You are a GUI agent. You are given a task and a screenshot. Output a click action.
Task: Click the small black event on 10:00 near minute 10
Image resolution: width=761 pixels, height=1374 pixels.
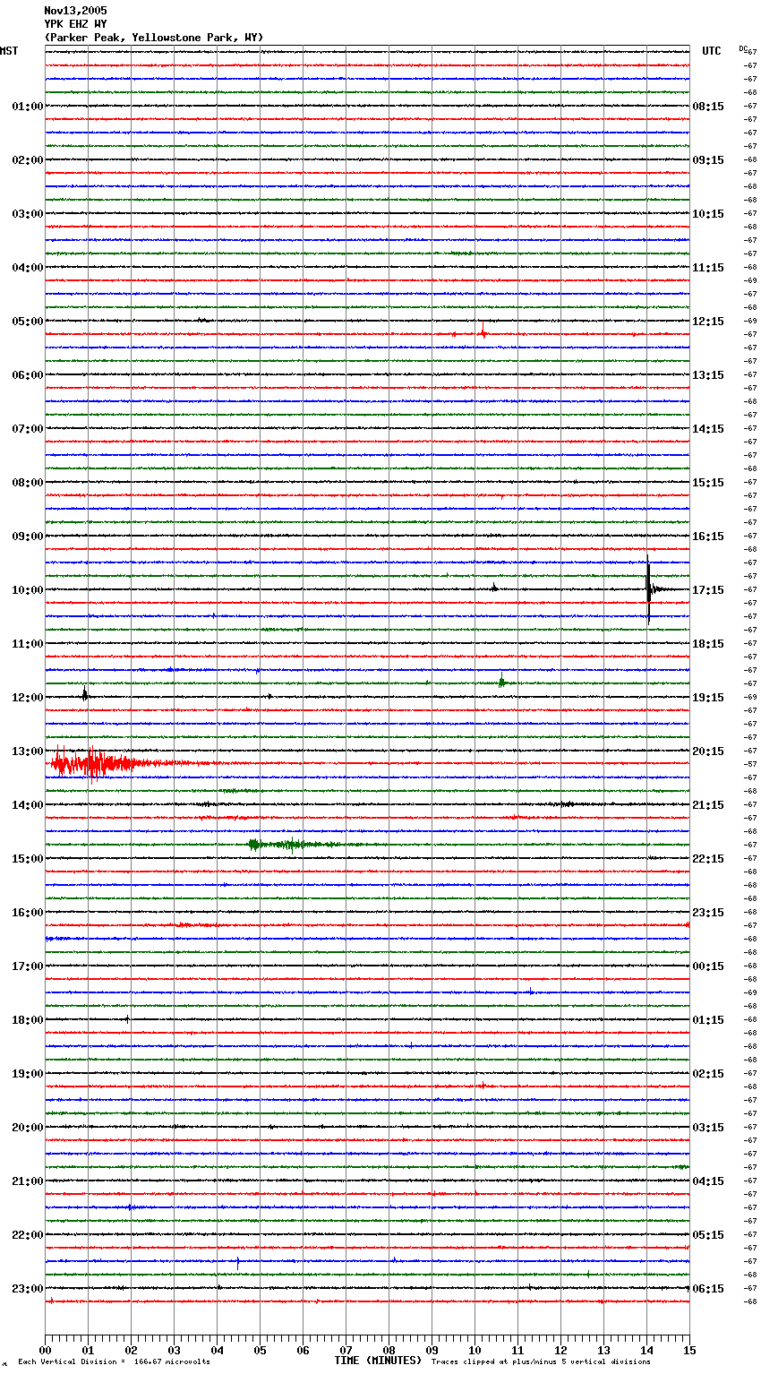pyautogui.click(x=493, y=588)
